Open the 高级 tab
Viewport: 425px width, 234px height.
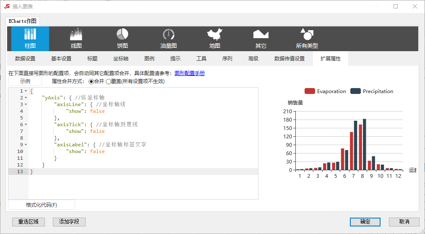point(253,59)
